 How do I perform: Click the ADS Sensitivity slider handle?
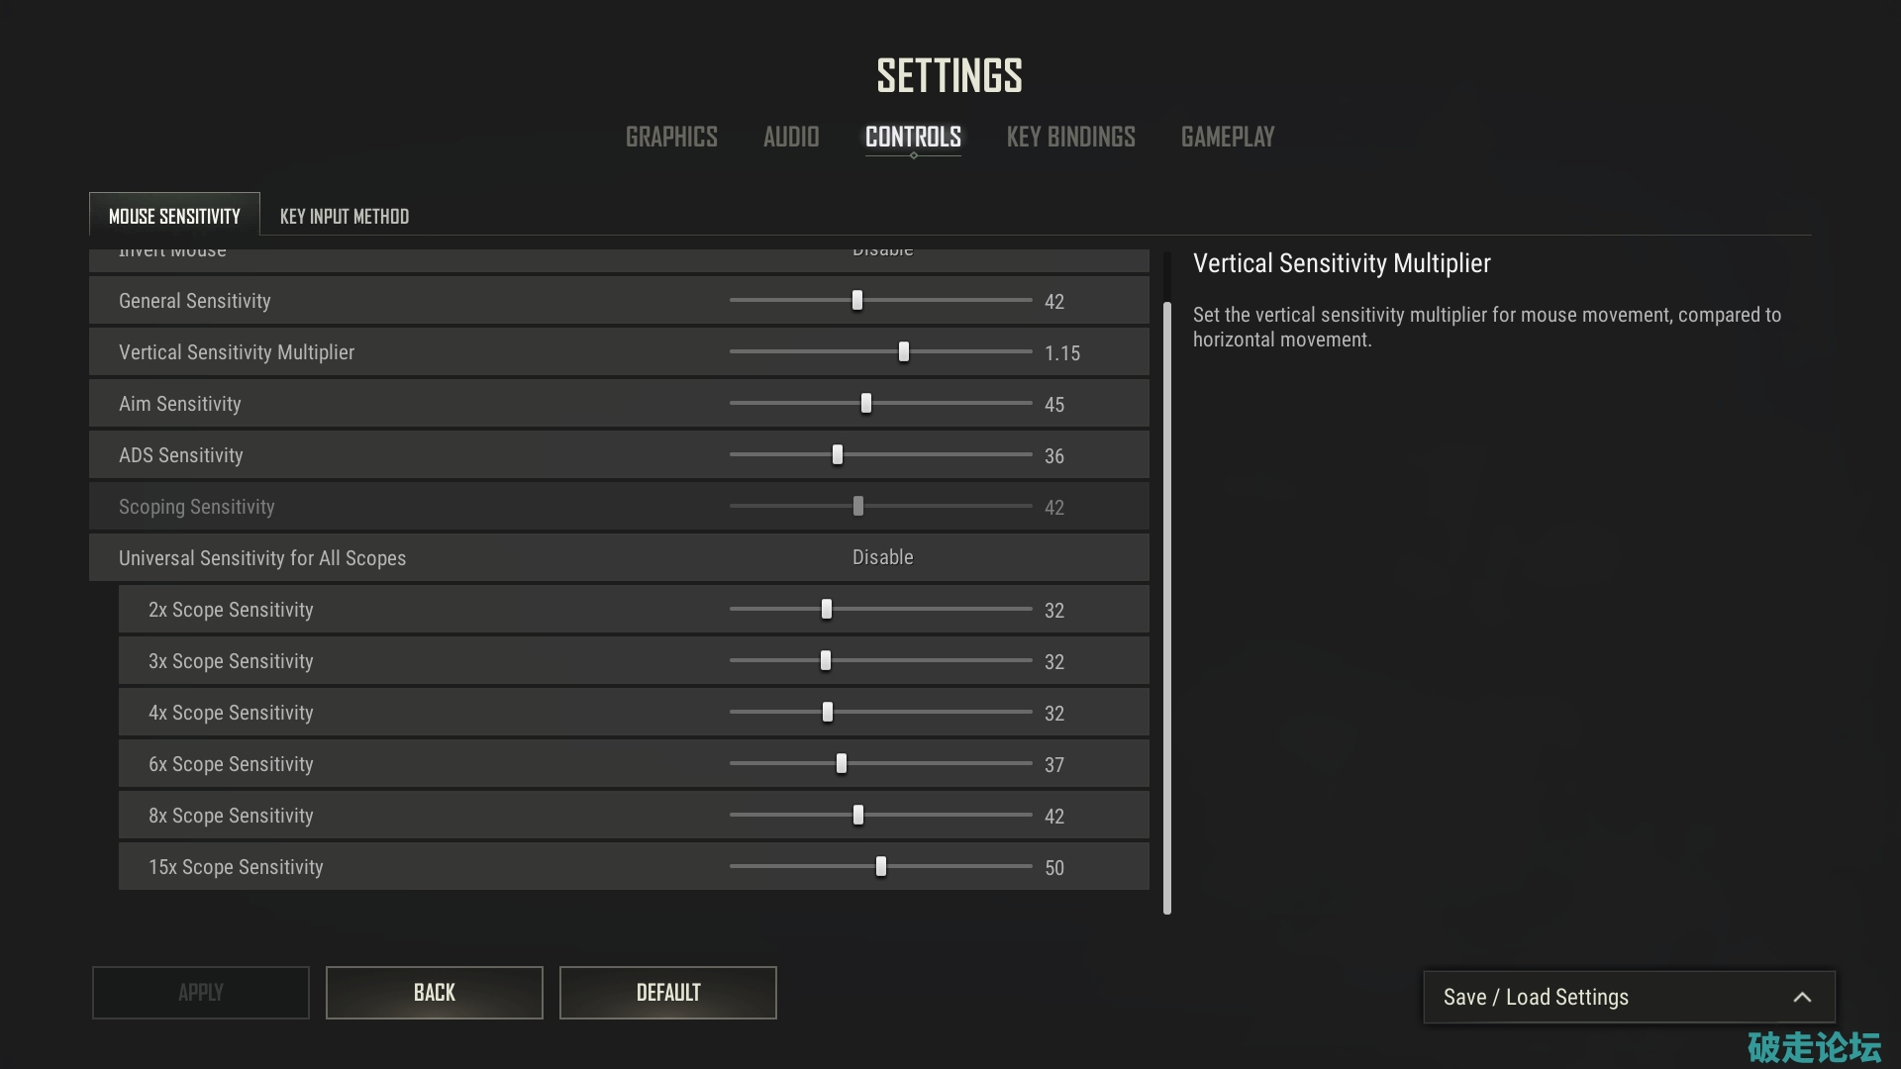click(x=838, y=454)
